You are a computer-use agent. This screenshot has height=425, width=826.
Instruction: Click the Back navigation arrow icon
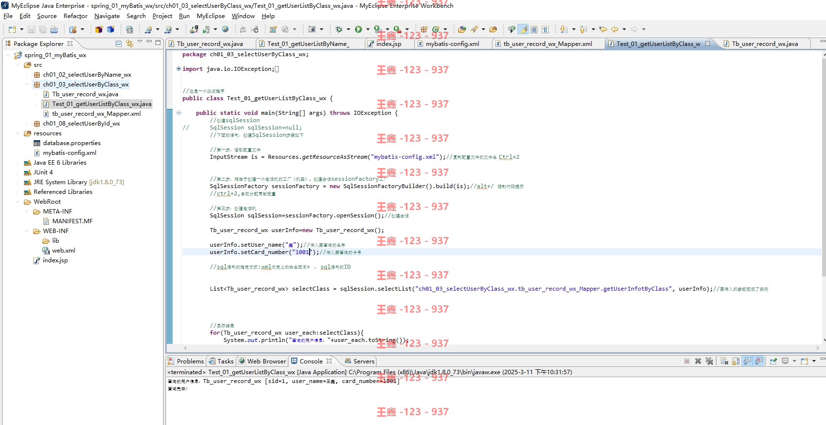[615, 29]
